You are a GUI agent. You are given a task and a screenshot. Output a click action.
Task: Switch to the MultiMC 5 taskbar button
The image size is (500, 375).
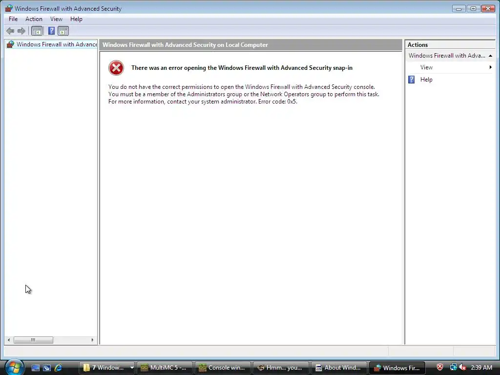165,368
